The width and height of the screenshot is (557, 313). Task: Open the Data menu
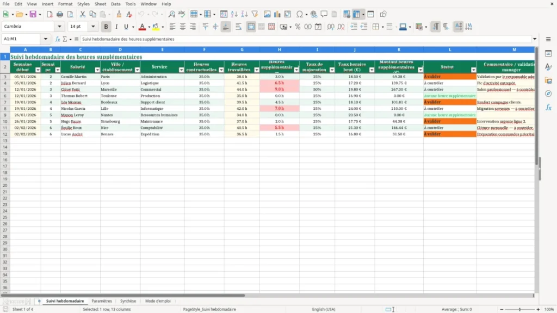pos(115,4)
